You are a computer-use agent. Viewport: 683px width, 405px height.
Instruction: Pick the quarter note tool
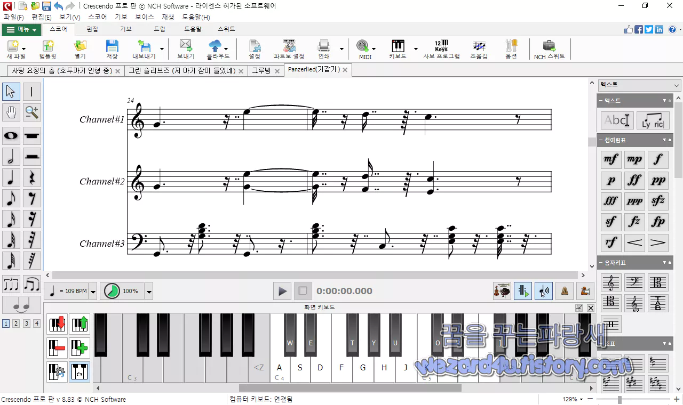pyautogui.click(x=11, y=177)
